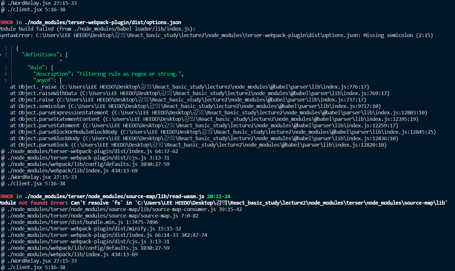Click the "definitions" key in the code frame
Screen dimensions: 455x271
tap(41, 54)
